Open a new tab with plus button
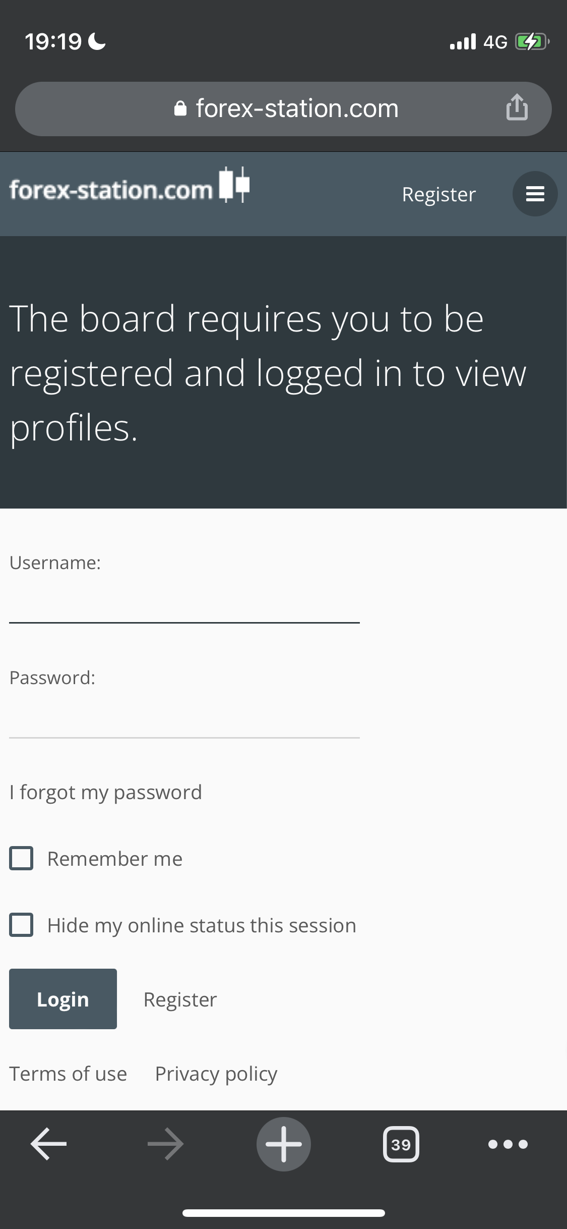Image resolution: width=567 pixels, height=1229 pixels. click(x=284, y=1144)
